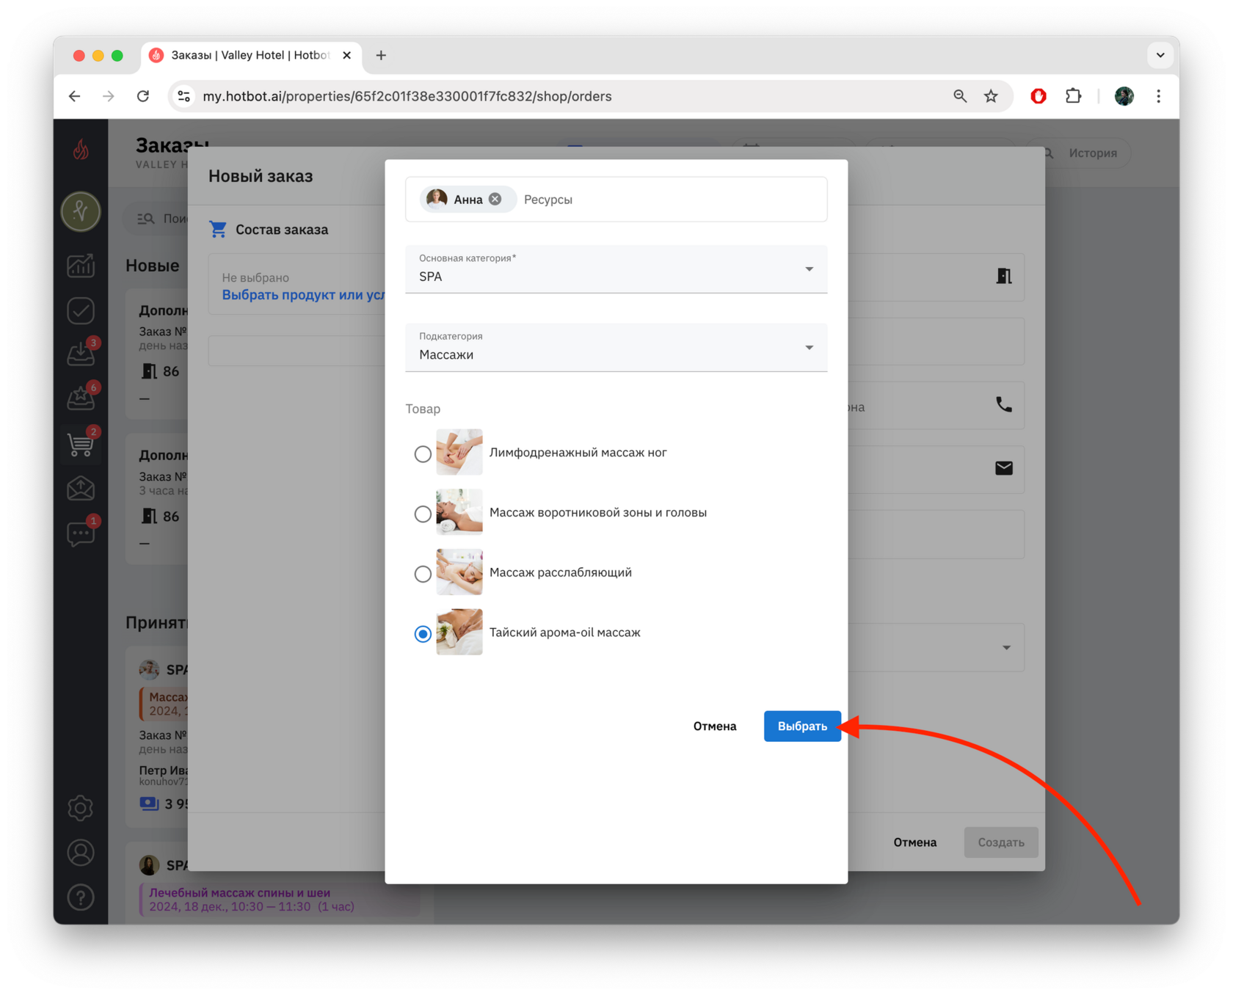Click the room door icon in order form
1233x995 pixels.
pyautogui.click(x=1003, y=276)
